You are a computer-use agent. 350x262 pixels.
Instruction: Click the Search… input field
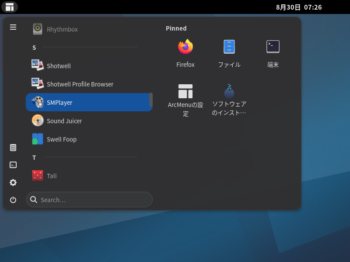(89, 200)
